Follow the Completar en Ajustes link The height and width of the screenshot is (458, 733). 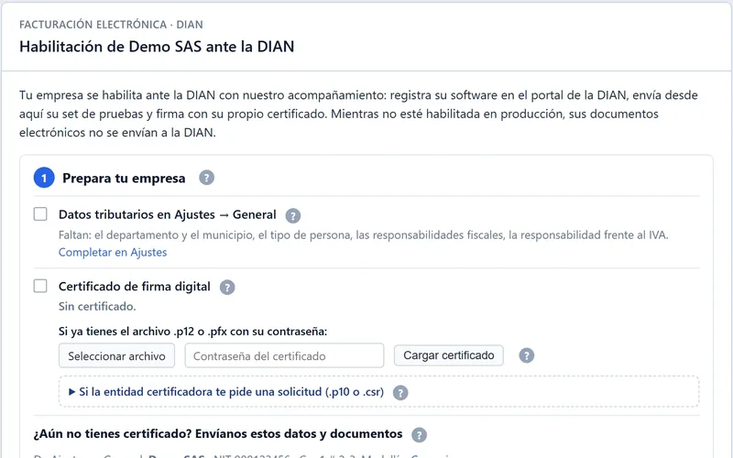[113, 253]
